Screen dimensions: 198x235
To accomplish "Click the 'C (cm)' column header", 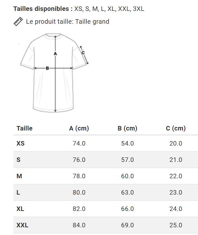I will pyautogui.click(x=176, y=128).
